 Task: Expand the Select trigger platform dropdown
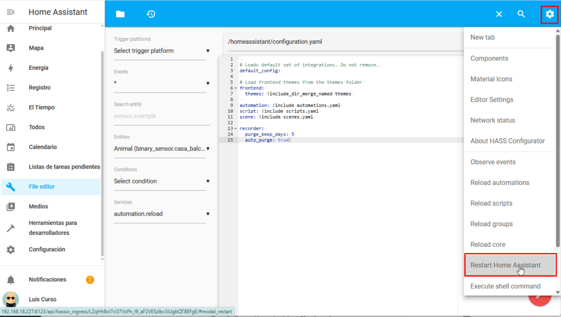(162, 51)
